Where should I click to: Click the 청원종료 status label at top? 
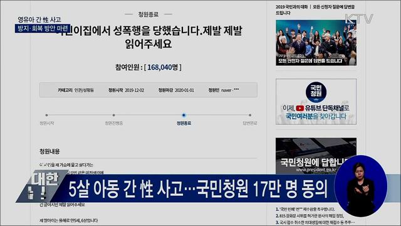pyautogui.click(x=148, y=14)
